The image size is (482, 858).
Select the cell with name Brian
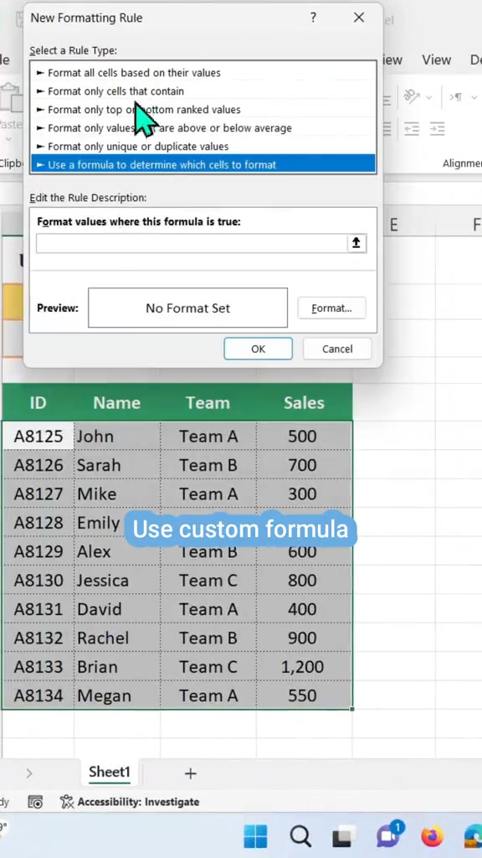tap(117, 667)
